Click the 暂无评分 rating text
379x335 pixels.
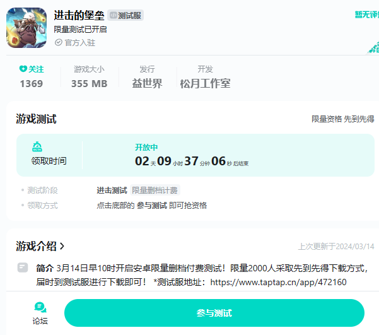pyautogui.click(x=366, y=15)
